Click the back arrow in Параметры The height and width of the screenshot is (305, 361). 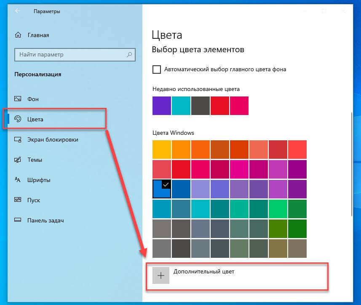[18, 11]
